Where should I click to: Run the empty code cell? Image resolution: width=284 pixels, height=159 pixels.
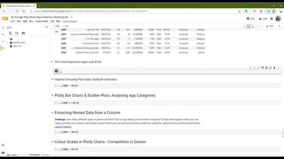pos(56,71)
